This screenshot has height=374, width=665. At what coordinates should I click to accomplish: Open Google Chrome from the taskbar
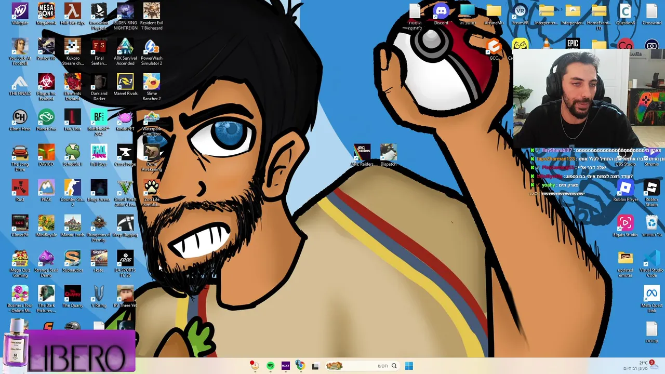(300, 366)
